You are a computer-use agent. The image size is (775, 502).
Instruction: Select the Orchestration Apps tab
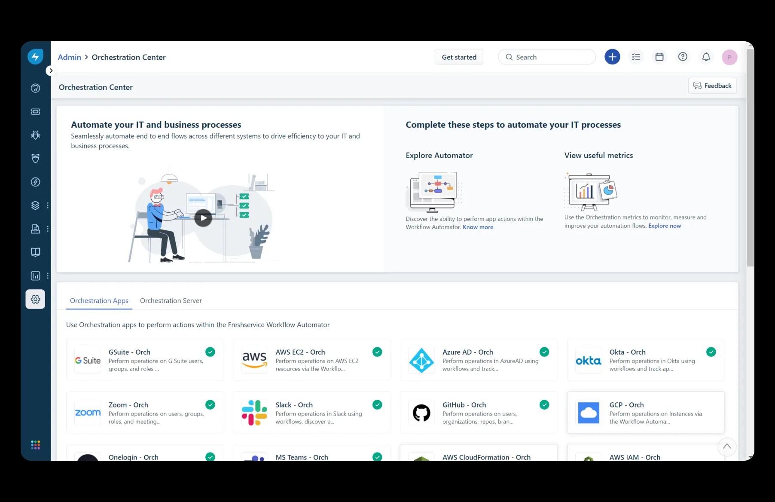coord(99,301)
